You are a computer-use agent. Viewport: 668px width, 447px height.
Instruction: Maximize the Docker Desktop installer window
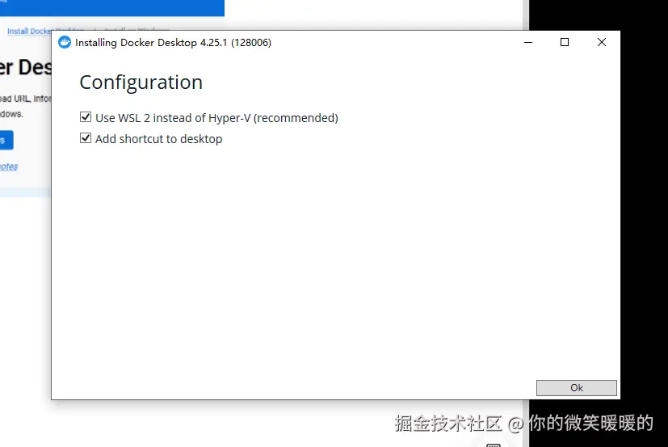(x=565, y=42)
